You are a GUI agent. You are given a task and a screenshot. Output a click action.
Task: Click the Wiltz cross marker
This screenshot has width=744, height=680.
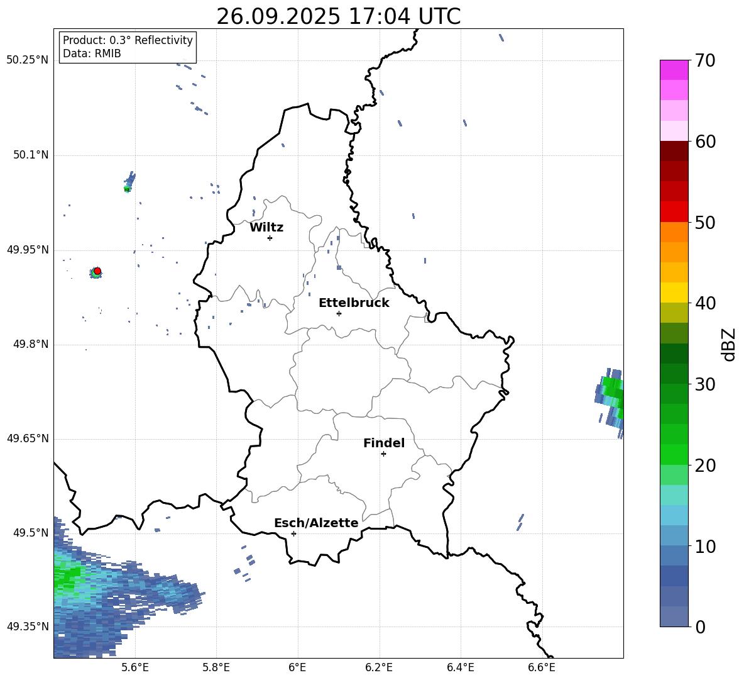coord(270,238)
